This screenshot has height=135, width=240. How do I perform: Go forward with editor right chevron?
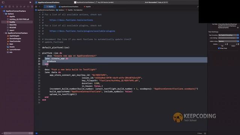point(42,7)
